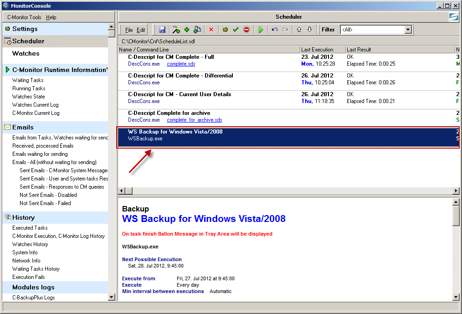Click detail pane scrollbar up arrow

[456, 202]
